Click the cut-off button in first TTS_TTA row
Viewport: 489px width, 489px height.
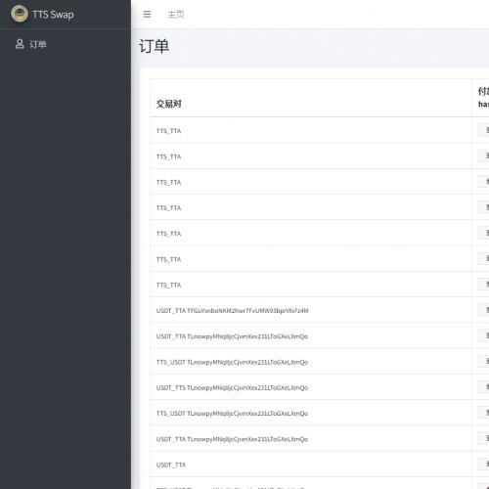coord(484,130)
